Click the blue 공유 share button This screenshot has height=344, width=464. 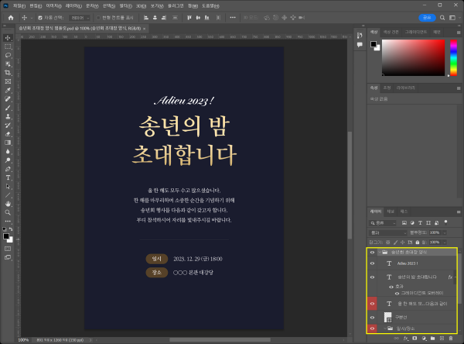click(x=426, y=16)
